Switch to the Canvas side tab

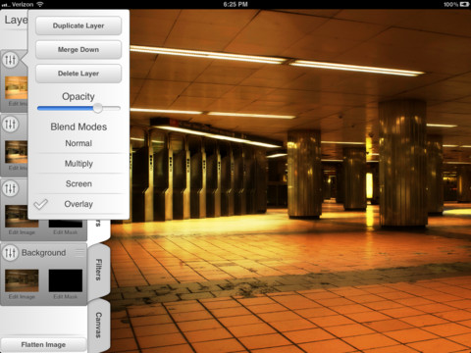point(99,325)
